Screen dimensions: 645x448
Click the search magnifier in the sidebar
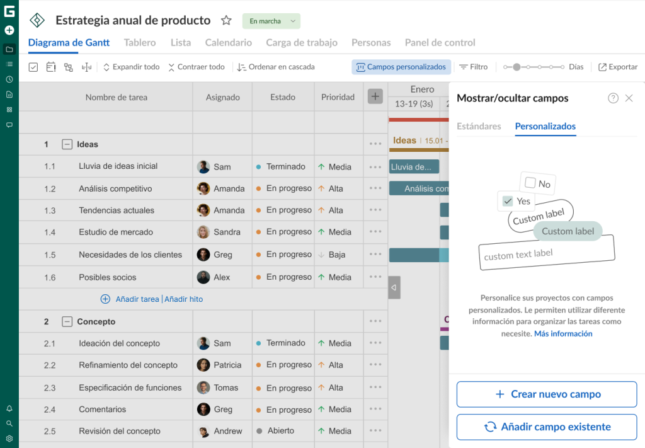click(9, 423)
